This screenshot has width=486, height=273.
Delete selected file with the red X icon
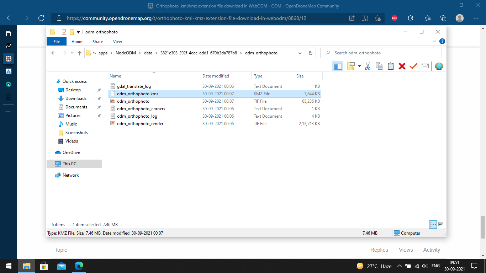point(402,66)
